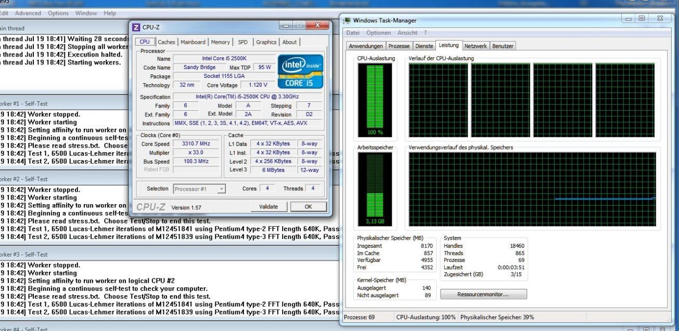This screenshot has height=331, width=679.
Task: Click the Windows Task-Manager title bar icon
Action: click(348, 20)
